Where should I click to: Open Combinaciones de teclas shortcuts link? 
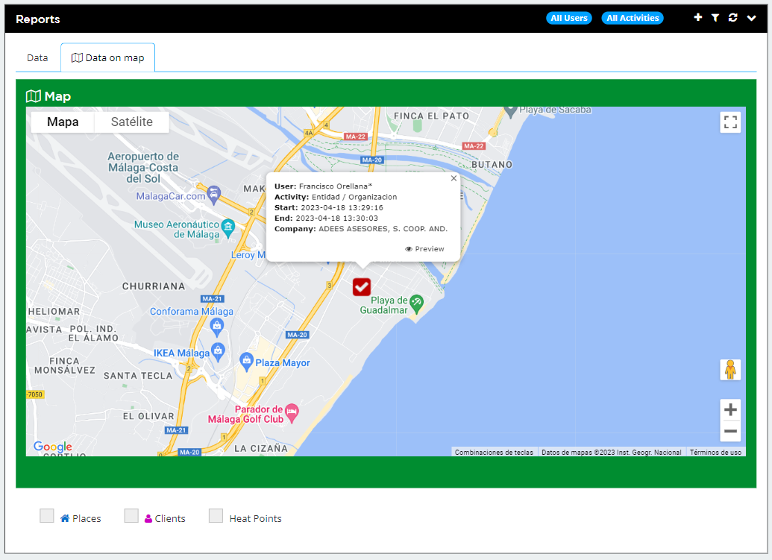(x=494, y=452)
